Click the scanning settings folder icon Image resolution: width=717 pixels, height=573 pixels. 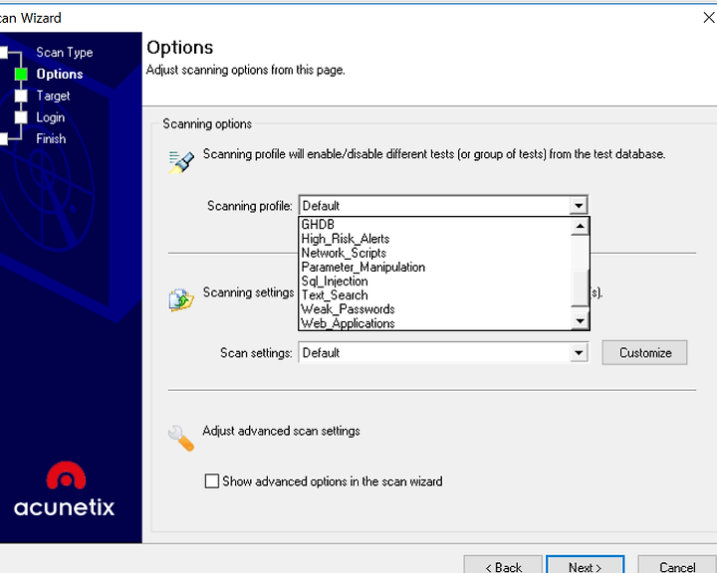pyautogui.click(x=181, y=299)
